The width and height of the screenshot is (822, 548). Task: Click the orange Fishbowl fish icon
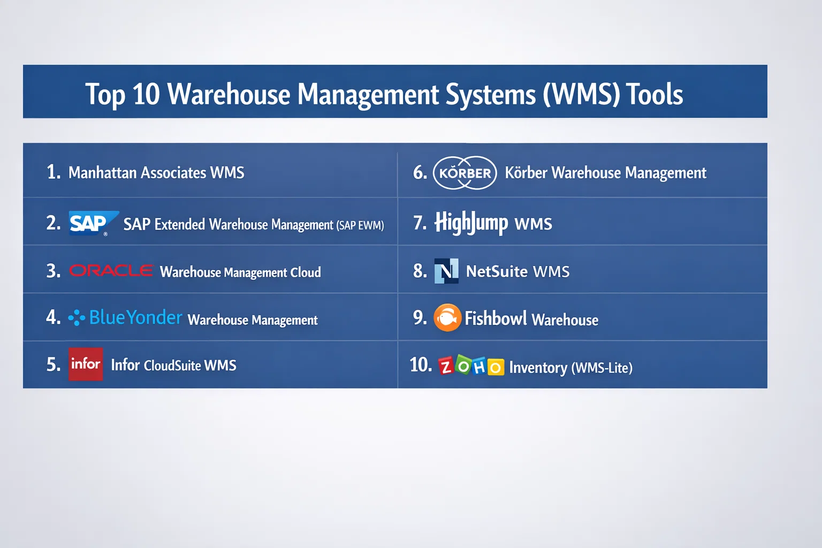[447, 318]
